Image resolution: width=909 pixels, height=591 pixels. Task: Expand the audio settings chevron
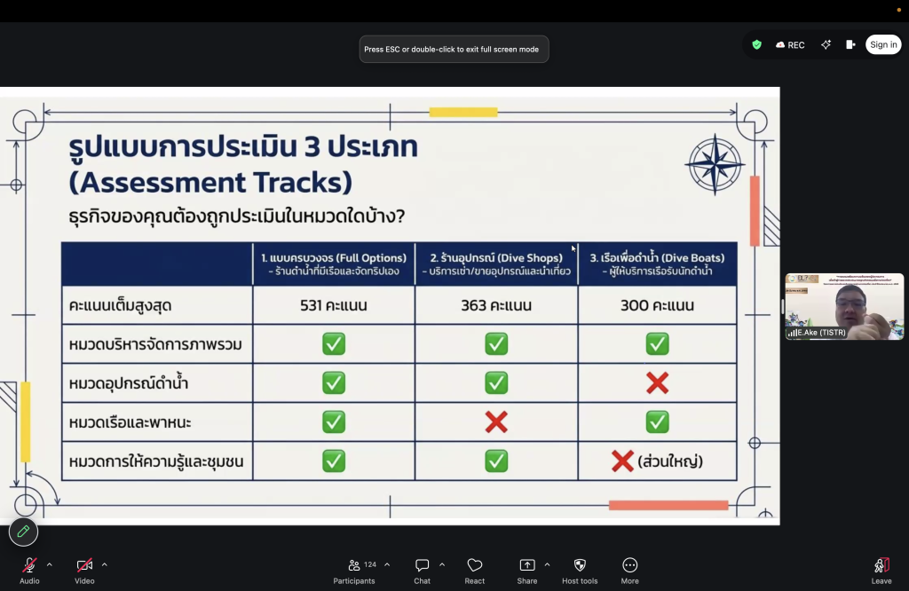pyautogui.click(x=49, y=564)
